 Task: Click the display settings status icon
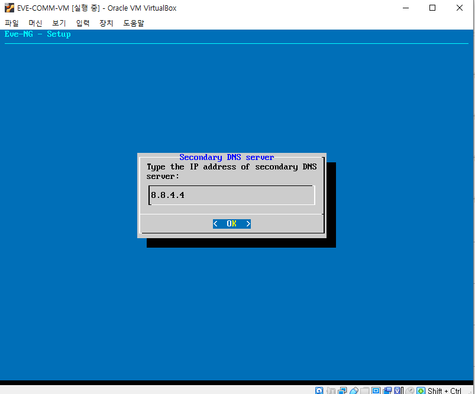pos(376,390)
